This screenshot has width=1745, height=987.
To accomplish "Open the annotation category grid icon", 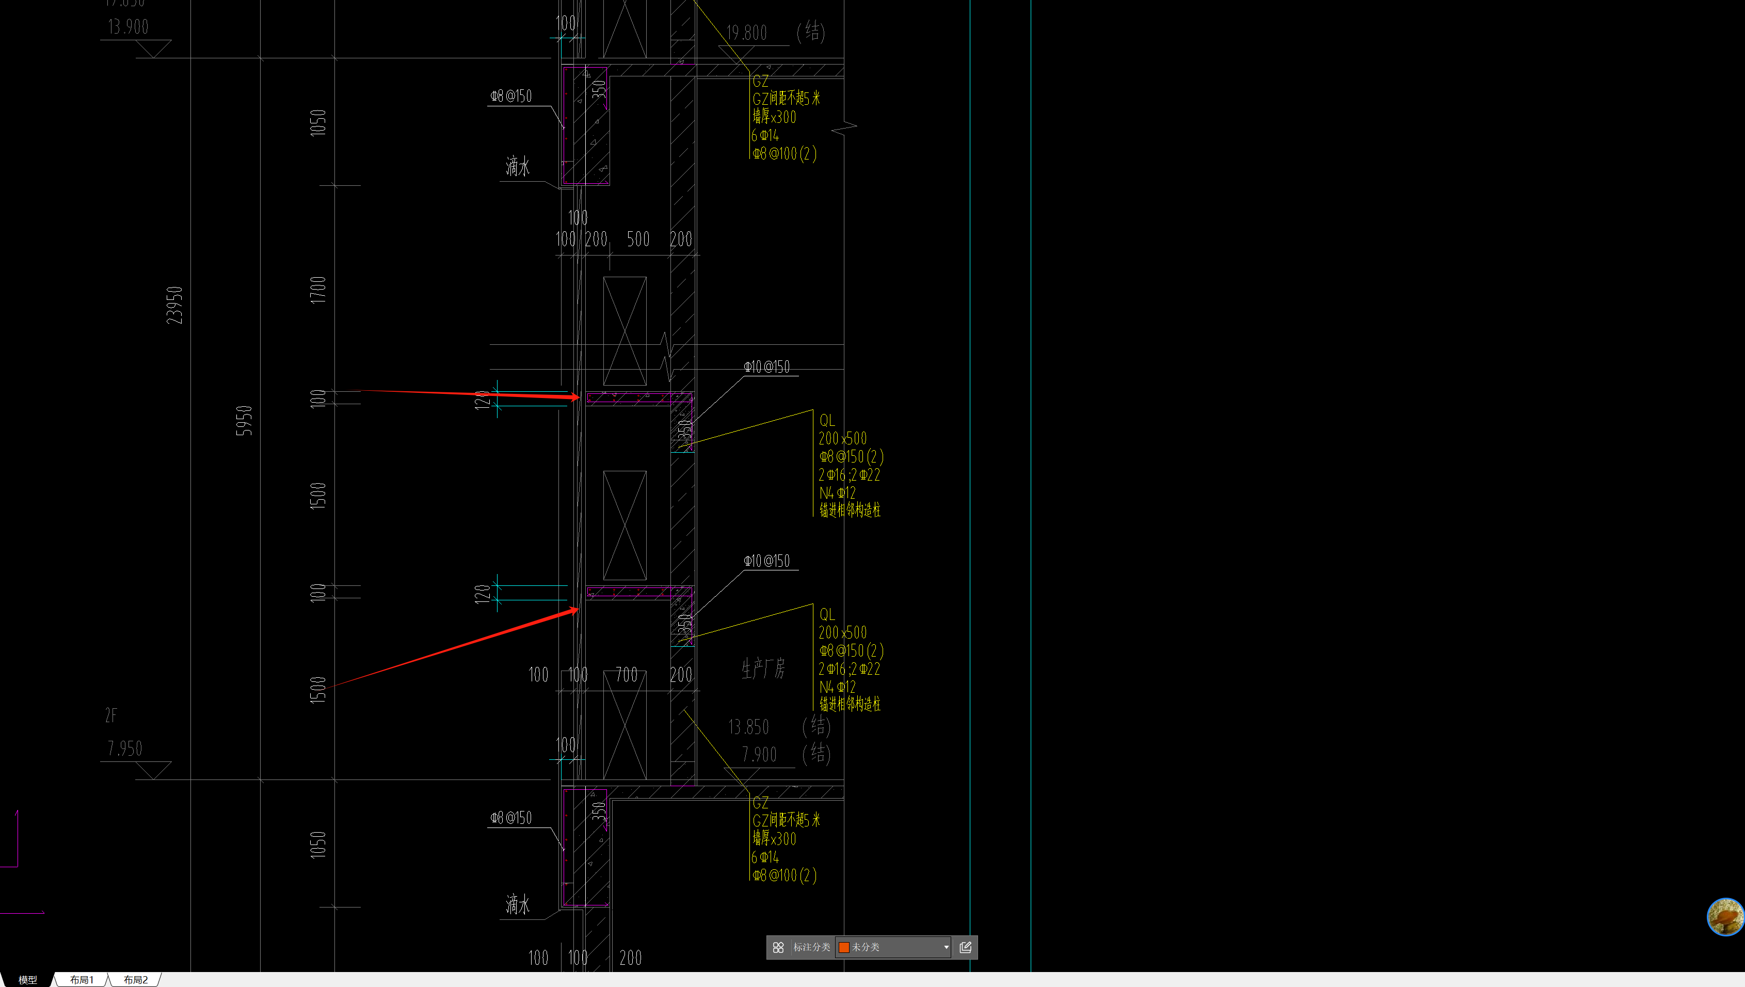I will pos(778,947).
